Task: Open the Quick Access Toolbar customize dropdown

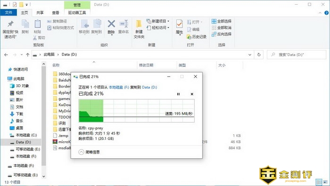Action: [x=26, y=5]
